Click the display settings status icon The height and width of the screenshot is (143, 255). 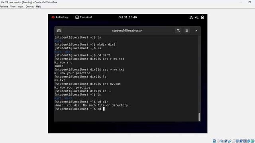coord(237,141)
